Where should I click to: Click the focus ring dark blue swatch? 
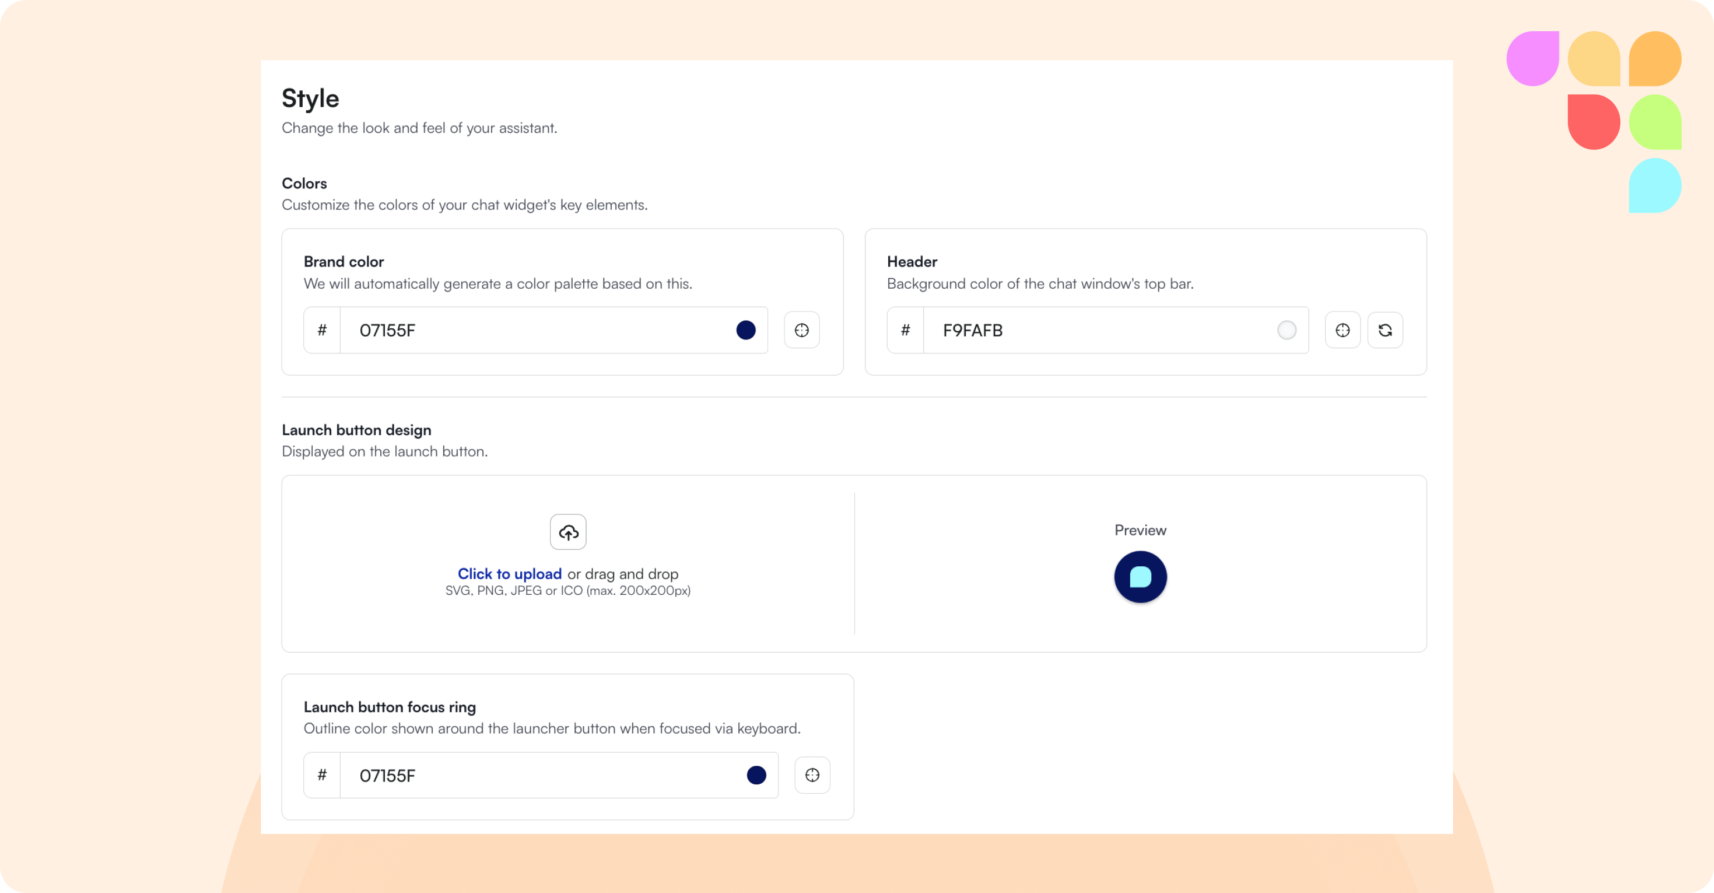[756, 775]
